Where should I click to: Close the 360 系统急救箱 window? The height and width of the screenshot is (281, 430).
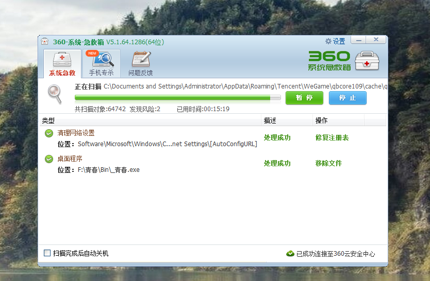pos(376,40)
